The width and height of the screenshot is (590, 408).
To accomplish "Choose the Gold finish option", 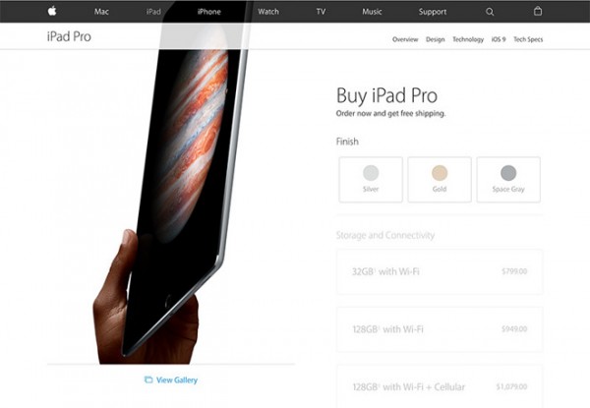I will 440,180.
